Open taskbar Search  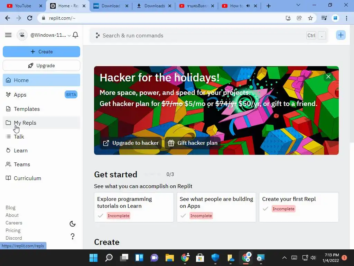(x=109, y=258)
